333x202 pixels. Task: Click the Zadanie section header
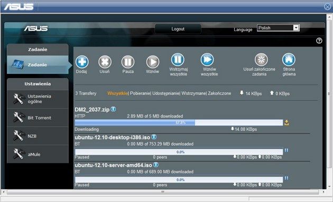(38, 50)
